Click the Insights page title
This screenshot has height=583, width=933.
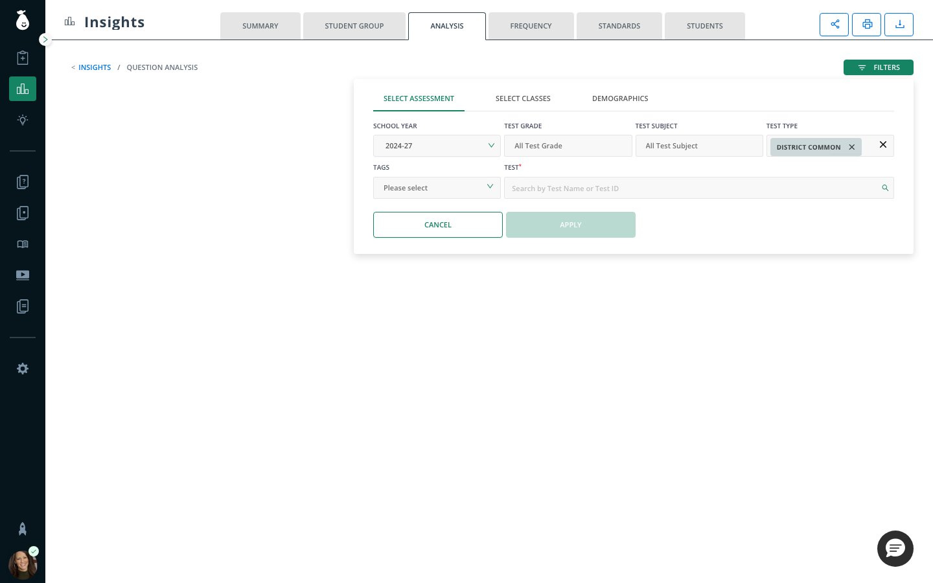click(115, 22)
